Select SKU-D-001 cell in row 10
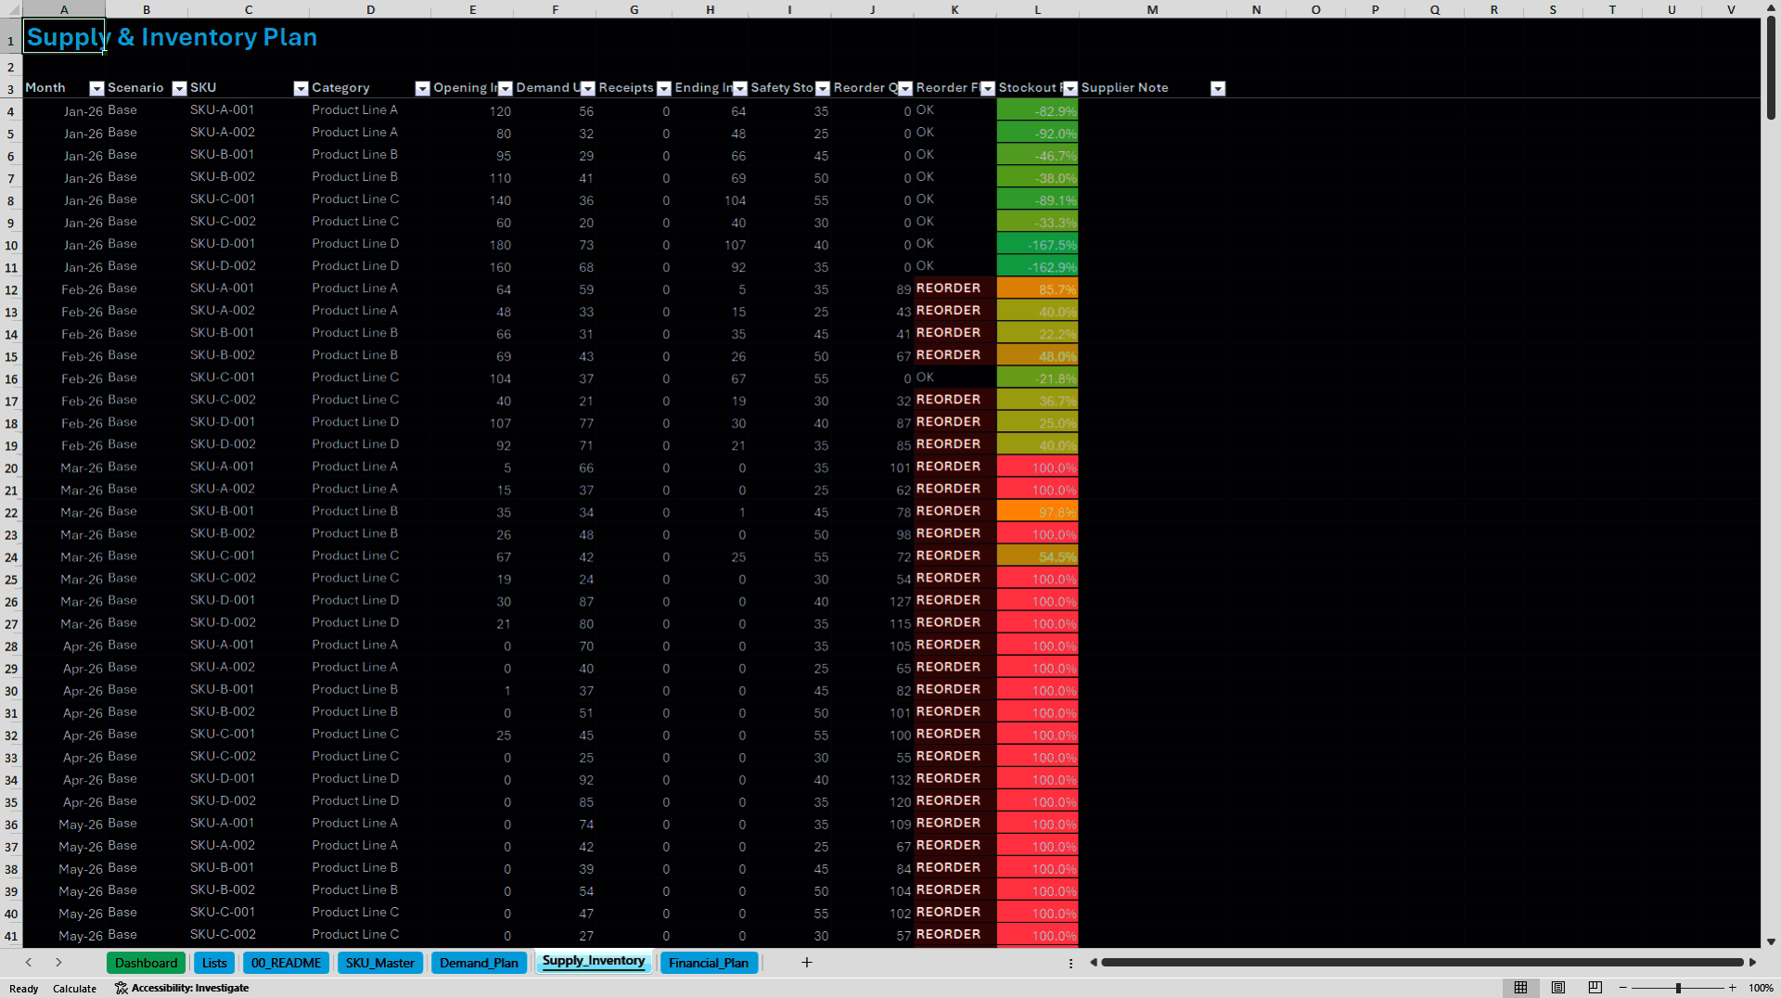Image resolution: width=1781 pixels, height=998 pixels. pos(248,244)
